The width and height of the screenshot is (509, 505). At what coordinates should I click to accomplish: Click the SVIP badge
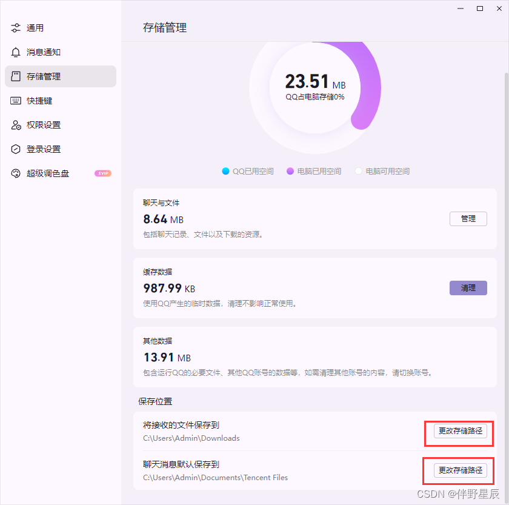click(x=103, y=173)
